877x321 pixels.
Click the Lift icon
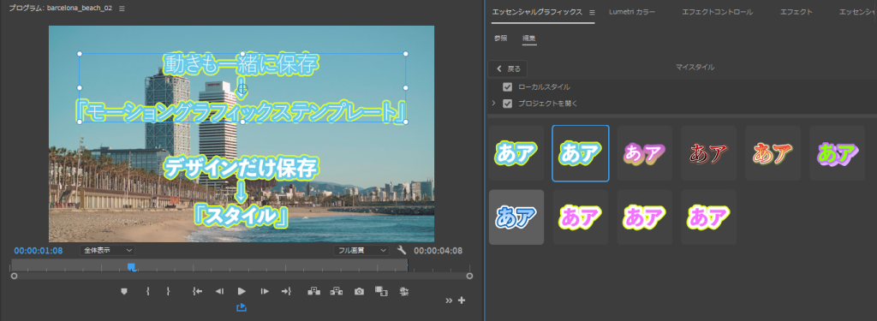313,291
